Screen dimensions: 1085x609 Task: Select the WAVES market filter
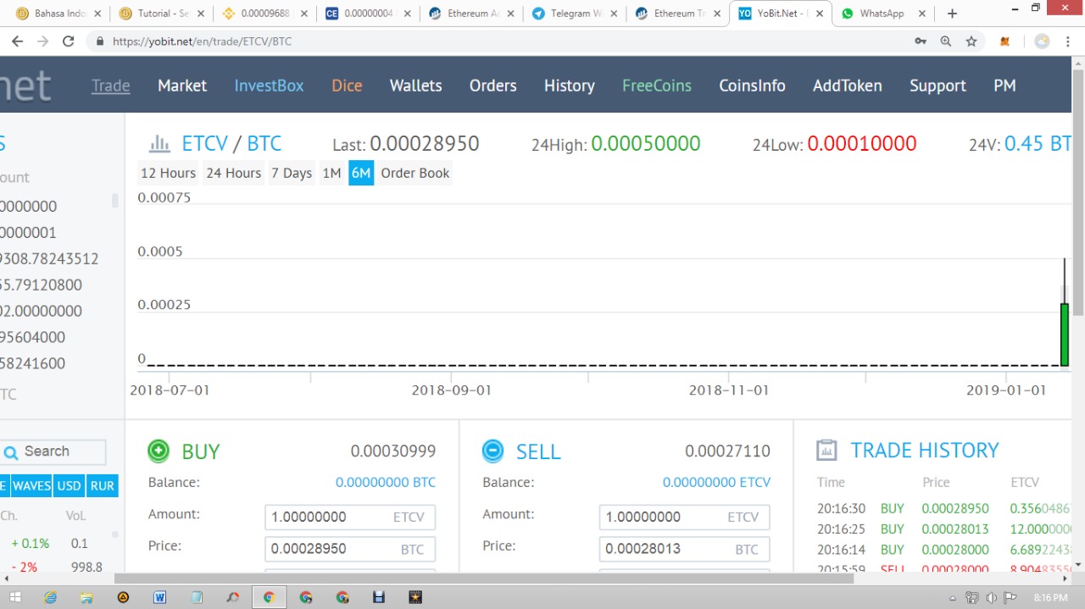pyautogui.click(x=31, y=486)
